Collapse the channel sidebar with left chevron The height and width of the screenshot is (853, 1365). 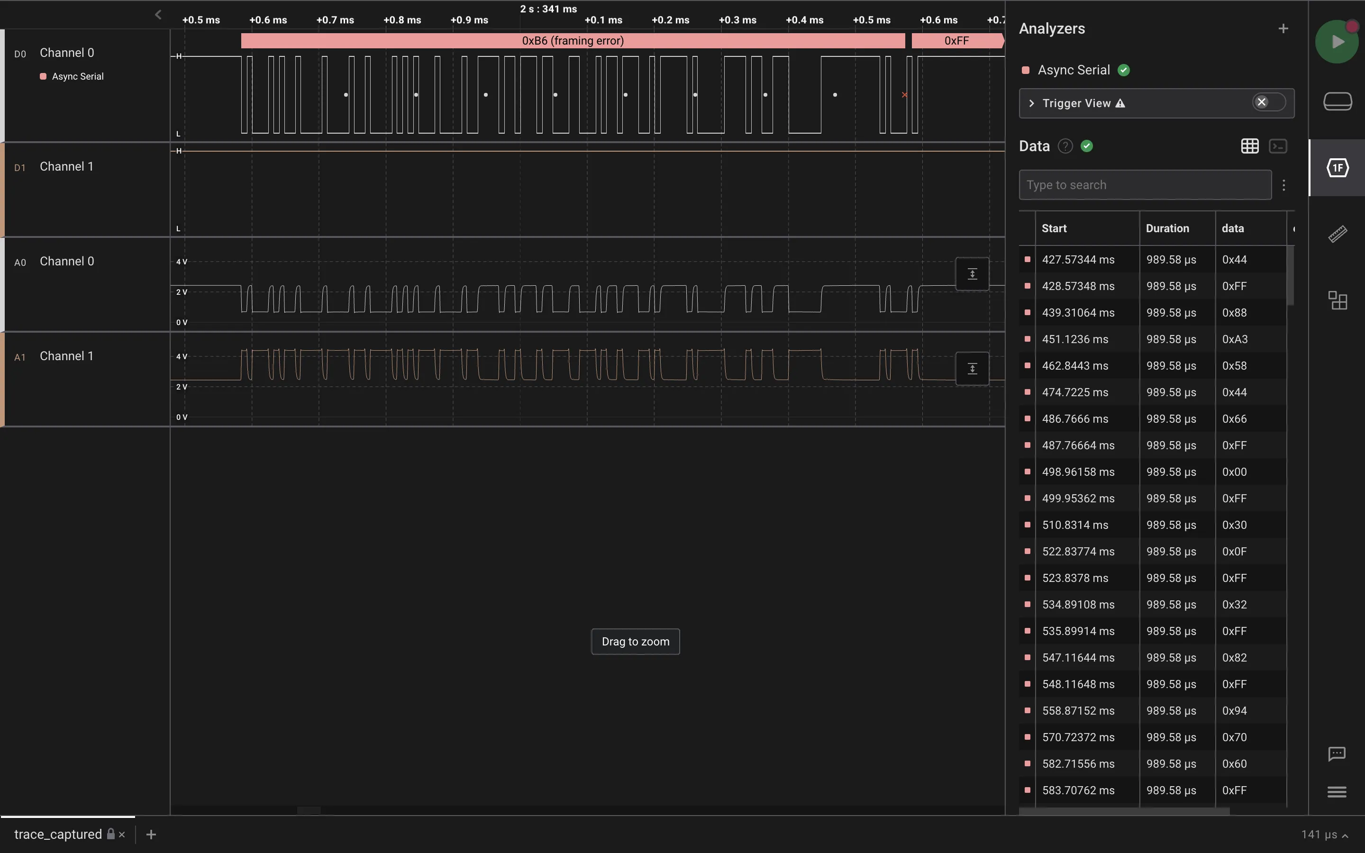tap(158, 15)
